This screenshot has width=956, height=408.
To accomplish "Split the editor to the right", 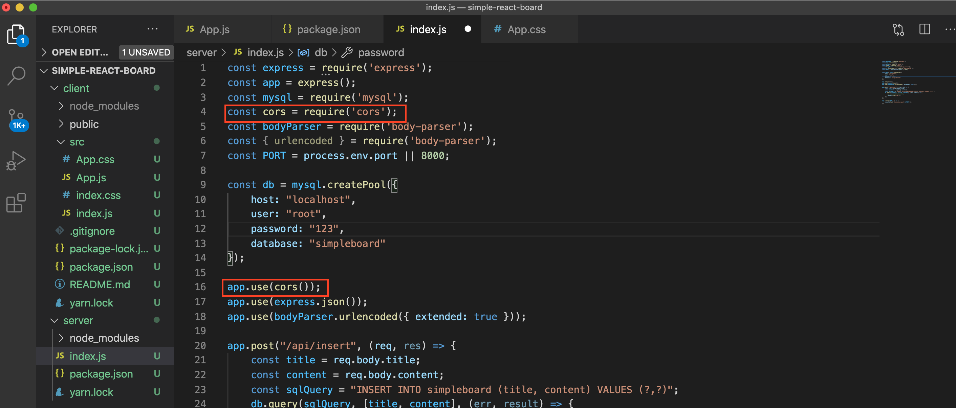I will (925, 29).
